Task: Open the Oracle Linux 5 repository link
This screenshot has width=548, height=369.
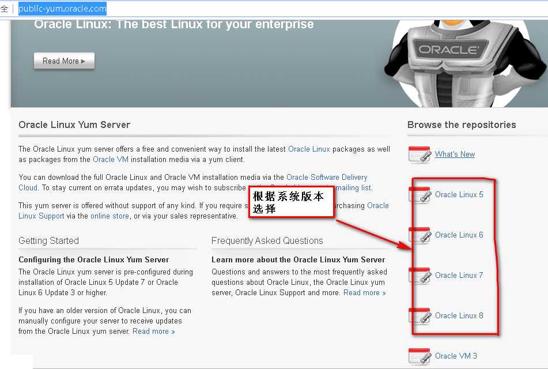Action: 459,194
